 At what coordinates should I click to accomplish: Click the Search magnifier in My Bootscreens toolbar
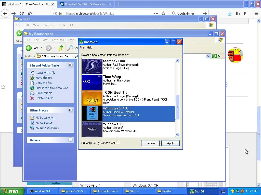[x=70, y=48]
